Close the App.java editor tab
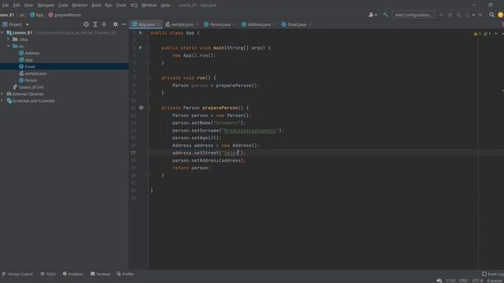 (x=158, y=24)
